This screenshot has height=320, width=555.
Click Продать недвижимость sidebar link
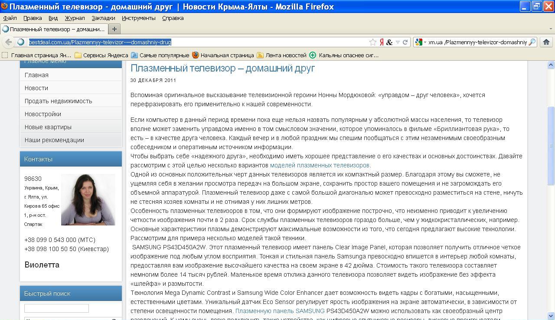coord(58,101)
